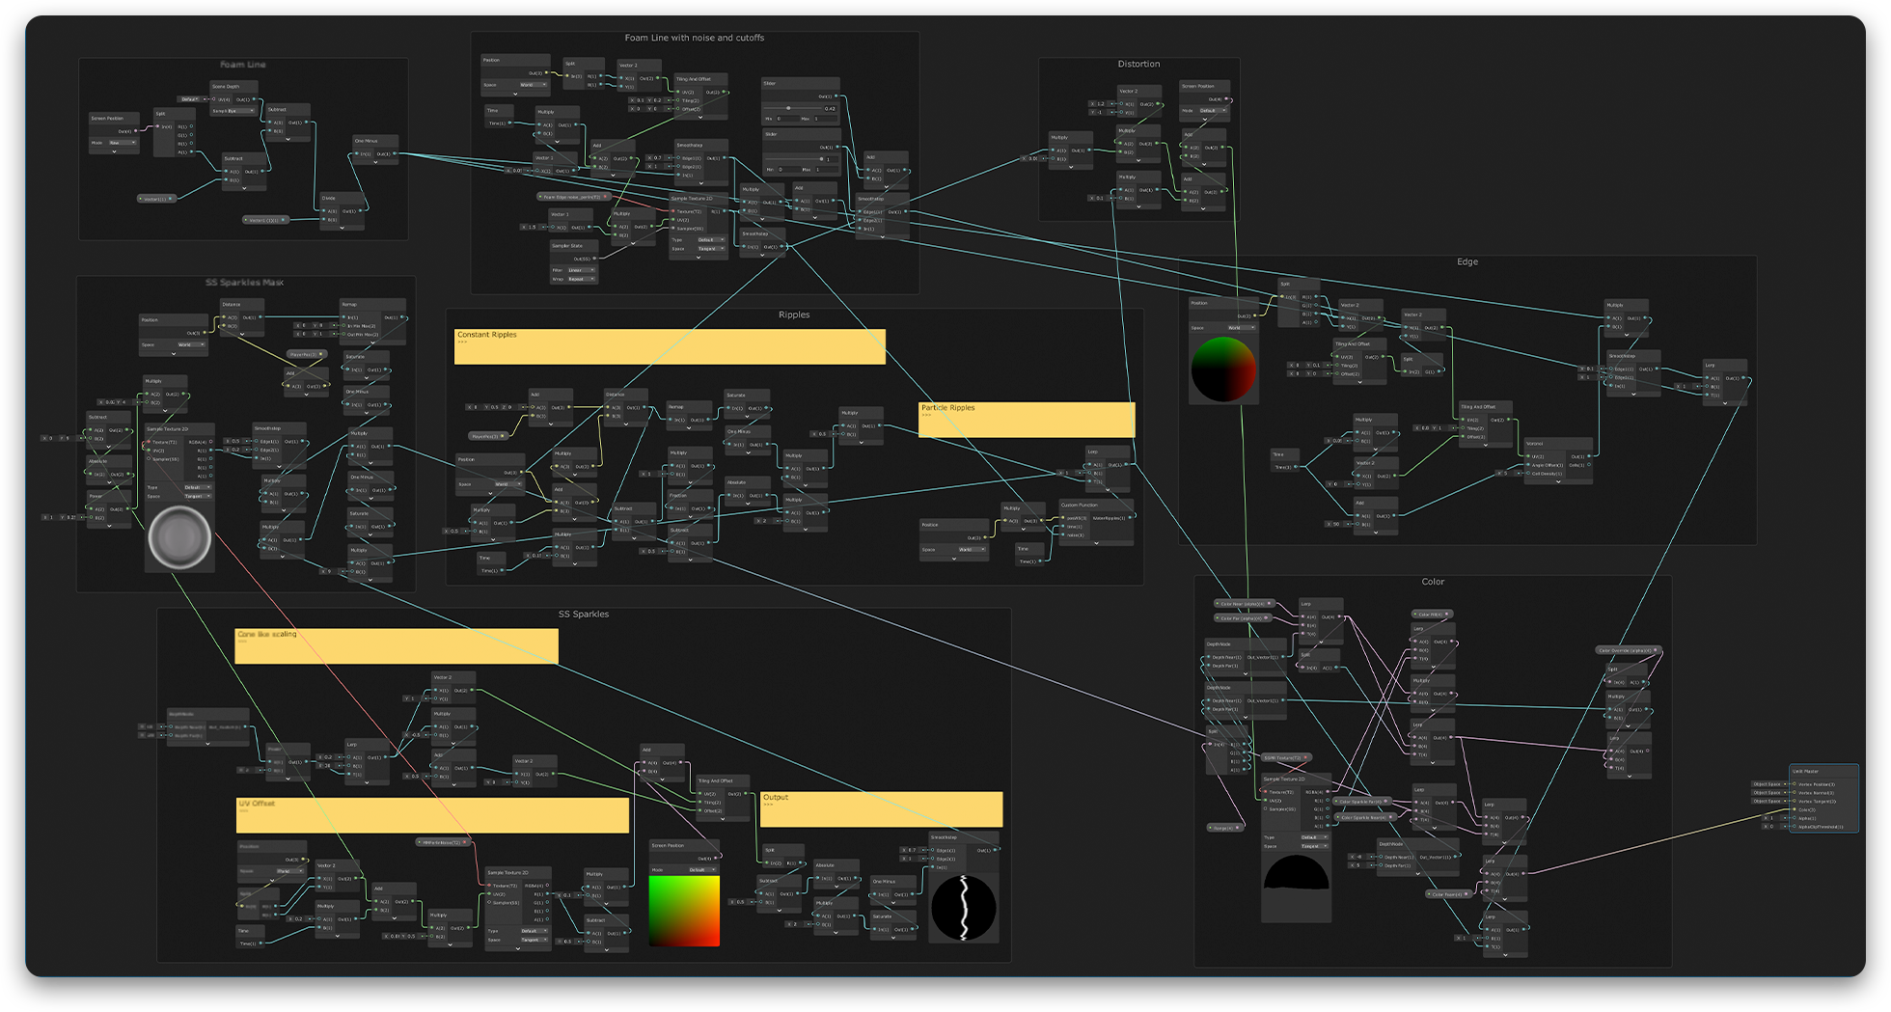Select the UV Offset sticky note

pyautogui.click(x=432, y=815)
